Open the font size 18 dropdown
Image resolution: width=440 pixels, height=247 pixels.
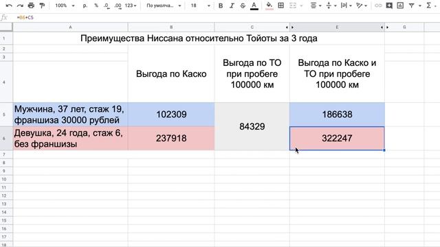[200, 5]
